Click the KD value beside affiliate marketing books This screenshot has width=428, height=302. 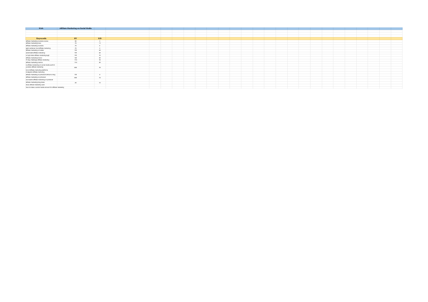(99, 43)
